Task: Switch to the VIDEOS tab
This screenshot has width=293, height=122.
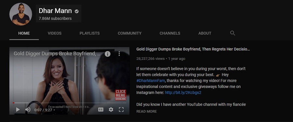Action: pos(55,33)
